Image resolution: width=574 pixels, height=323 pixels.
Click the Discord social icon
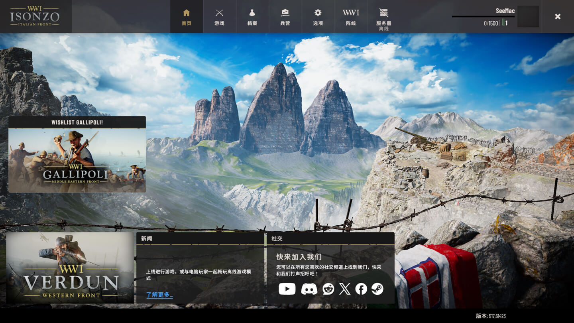pyautogui.click(x=309, y=289)
